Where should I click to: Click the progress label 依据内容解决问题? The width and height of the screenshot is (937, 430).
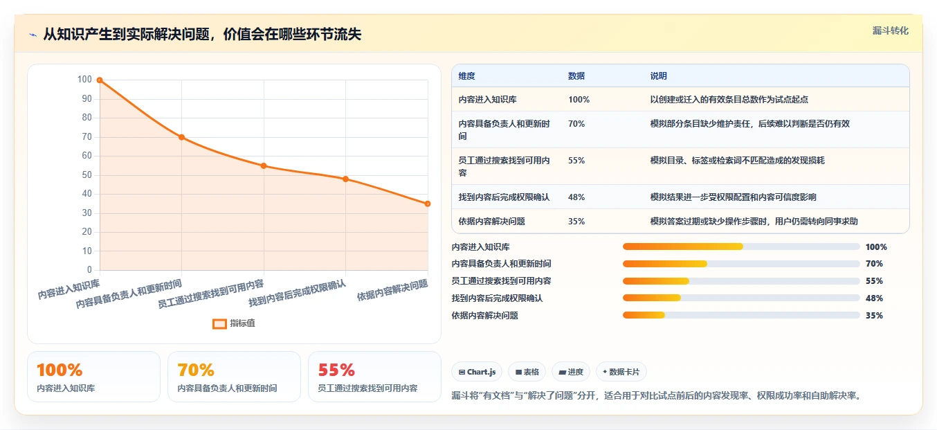click(x=484, y=315)
